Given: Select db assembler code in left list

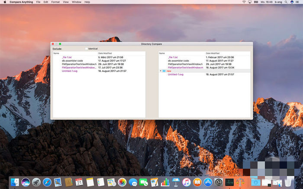Looking at the screenshot, I should pyautogui.click(x=72, y=60).
